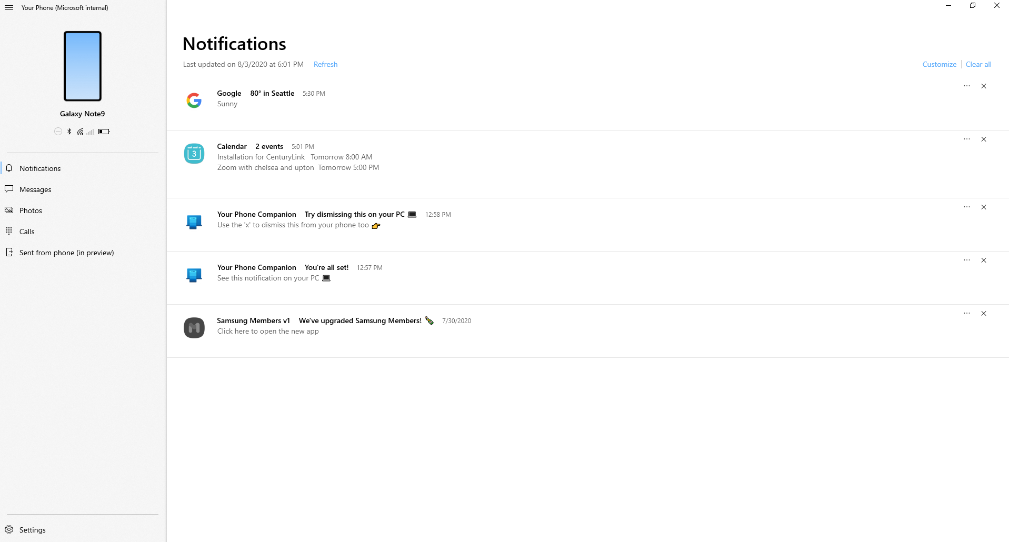Image resolution: width=1009 pixels, height=542 pixels.
Task: Click the phone battery status icon
Action: tap(104, 132)
